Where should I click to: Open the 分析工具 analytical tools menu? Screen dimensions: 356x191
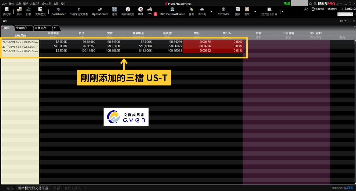point(47,4)
